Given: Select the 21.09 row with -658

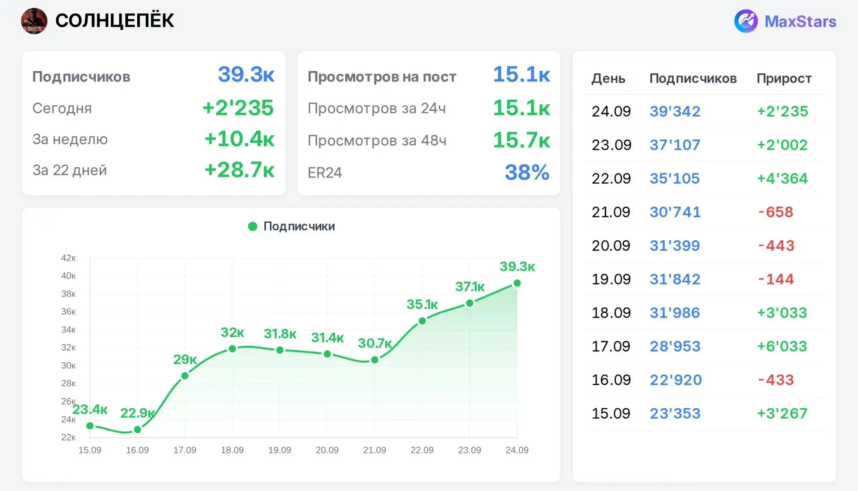Looking at the screenshot, I should tap(704, 212).
